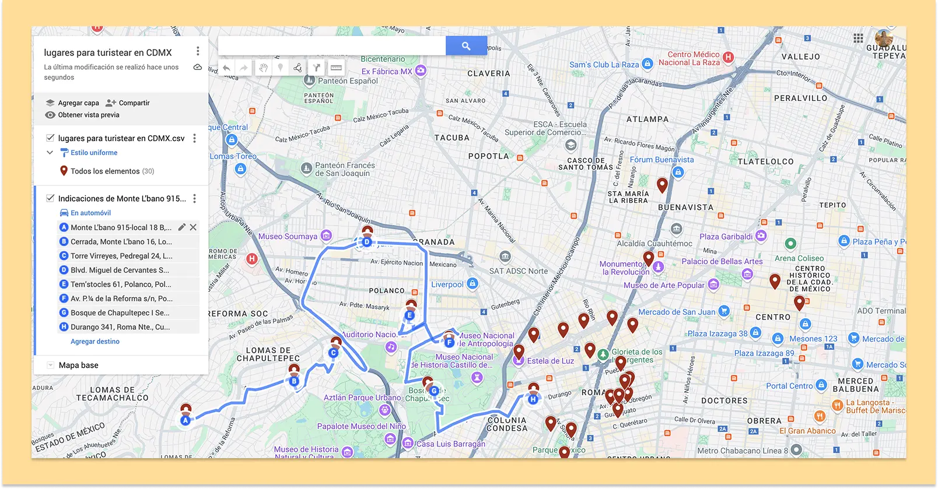Click the map title lugares para turistear en CDMX
The width and height of the screenshot is (938, 489).
point(108,52)
